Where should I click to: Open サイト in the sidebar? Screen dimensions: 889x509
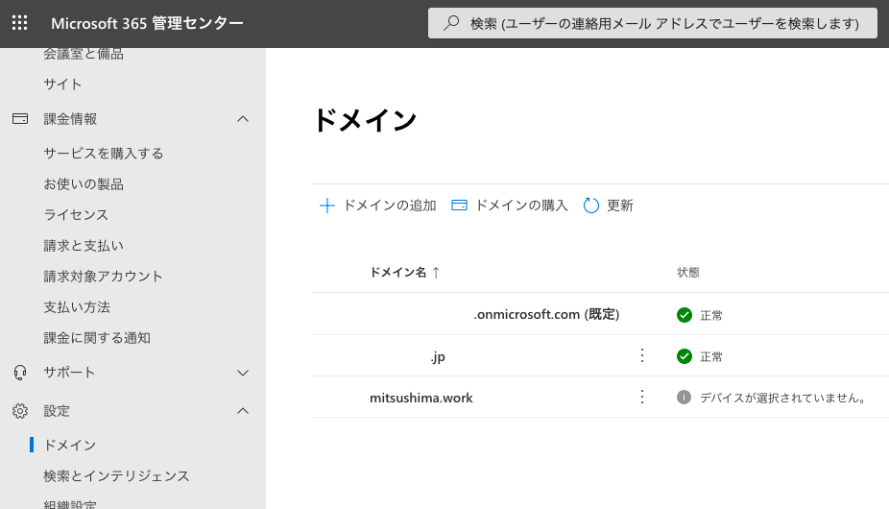pos(62,84)
